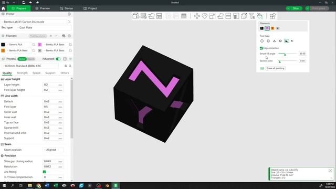This screenshot has width=336, height=189.
Task: Select the Seam painting tool
Action: point(244,16)
